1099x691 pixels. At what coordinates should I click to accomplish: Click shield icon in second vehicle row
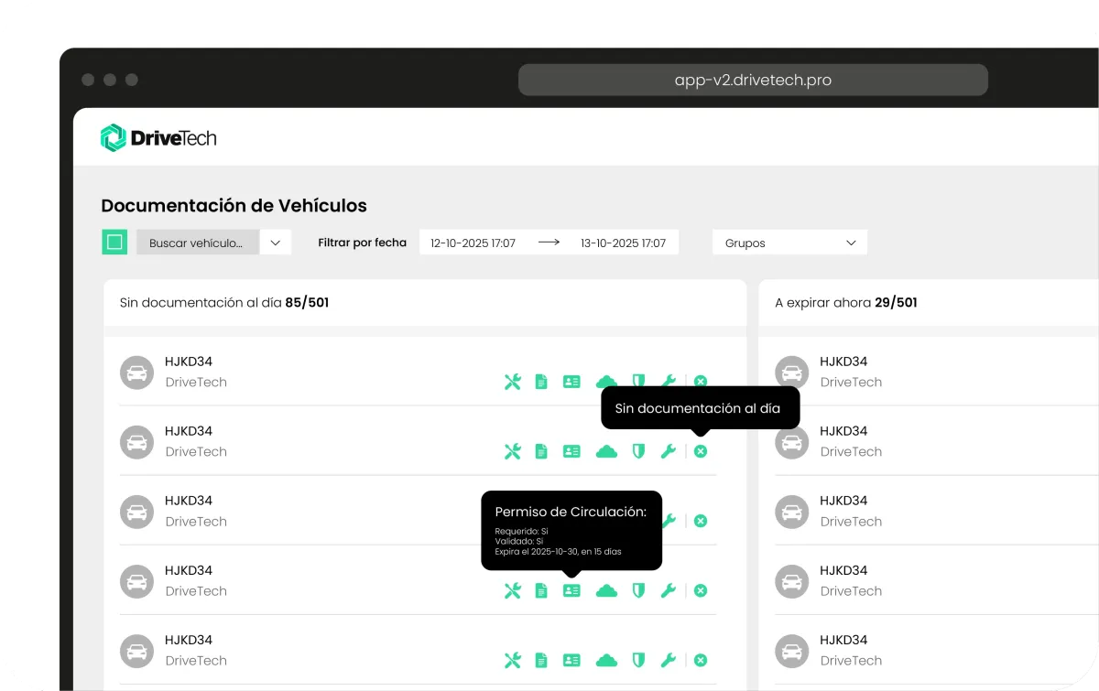point(638,451)
